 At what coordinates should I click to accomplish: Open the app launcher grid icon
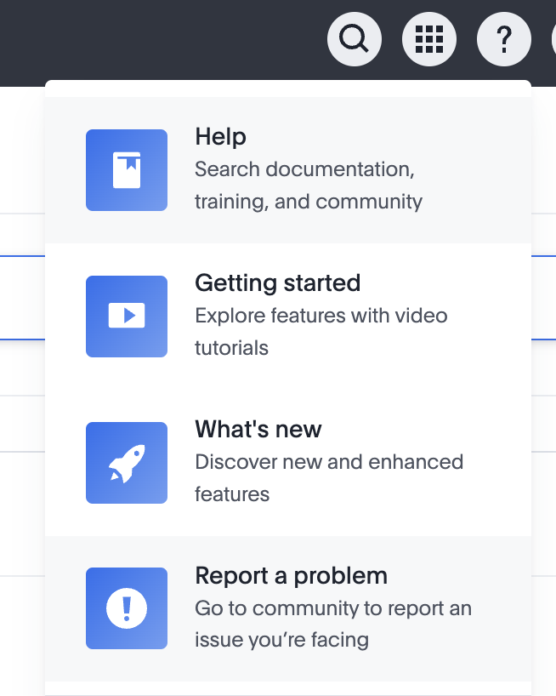(428, 39)
